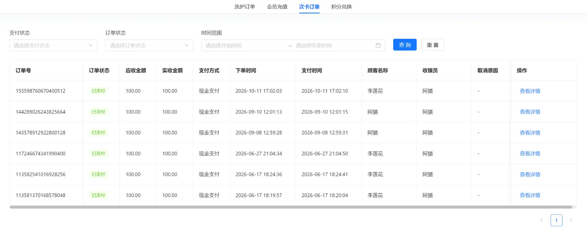Click order number 155598760670400512
587x234 pixels.
(40, 91)
